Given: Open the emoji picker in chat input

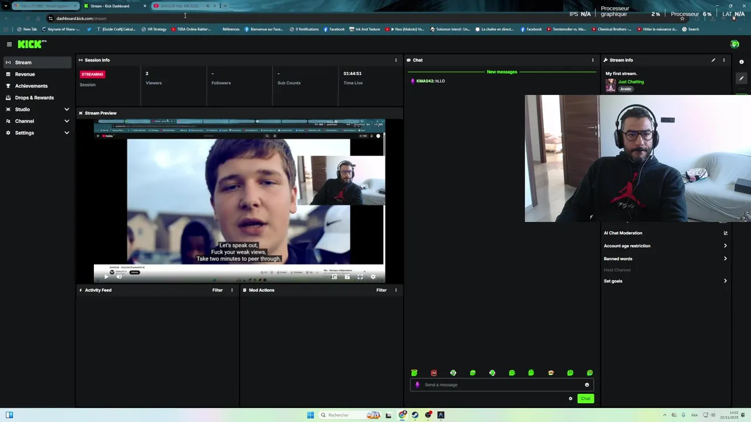Looking at the screenshot, I should (587, 385).
